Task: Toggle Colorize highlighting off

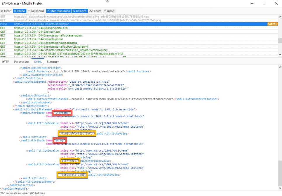Action: point(80,11)
